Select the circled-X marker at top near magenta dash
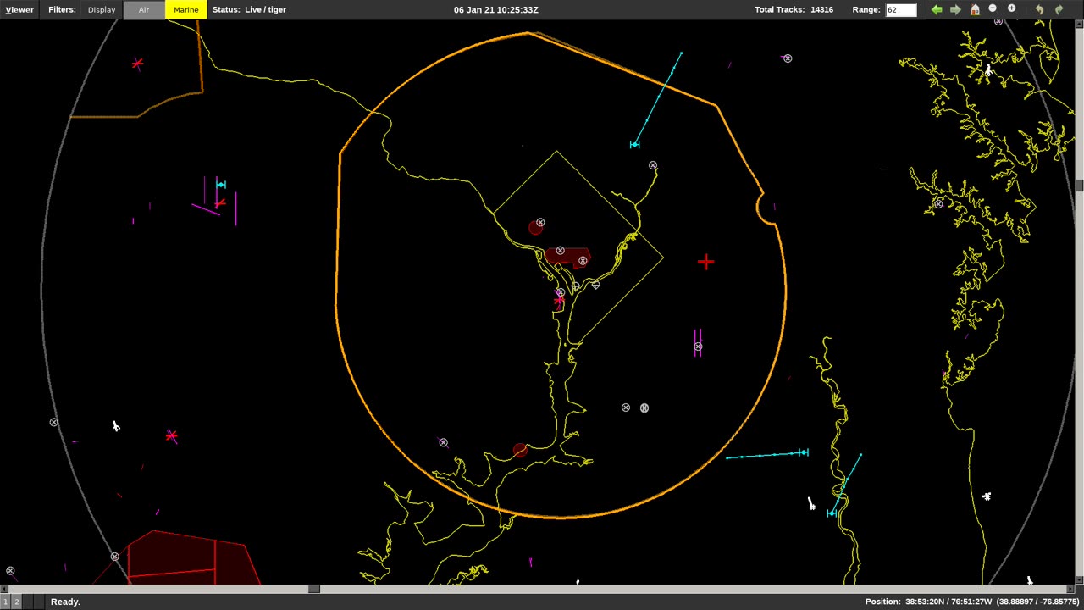1084x610 pixels. coord(788,58)
